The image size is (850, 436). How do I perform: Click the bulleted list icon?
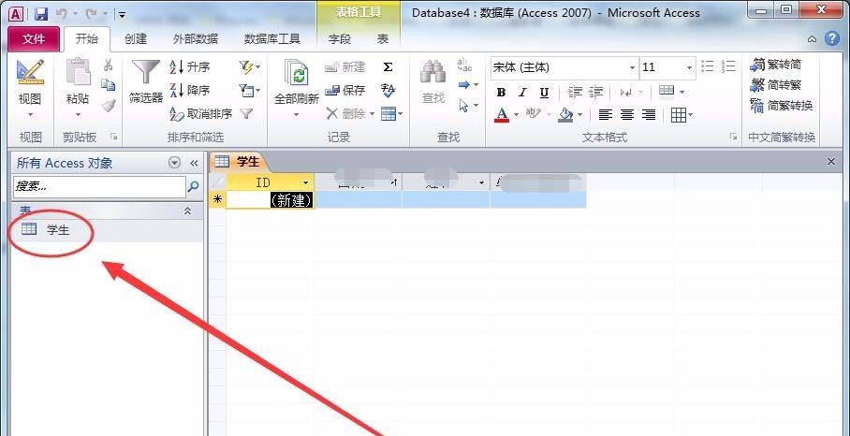click(708, 66)
